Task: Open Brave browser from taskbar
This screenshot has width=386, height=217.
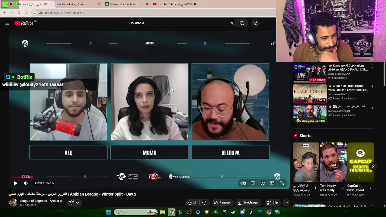Action: [207, 212]
